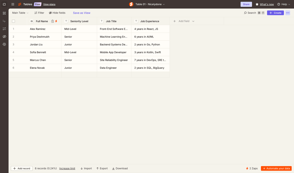
Task: Click the Share button
Action: pyautogui.click(x=246, y=4)
